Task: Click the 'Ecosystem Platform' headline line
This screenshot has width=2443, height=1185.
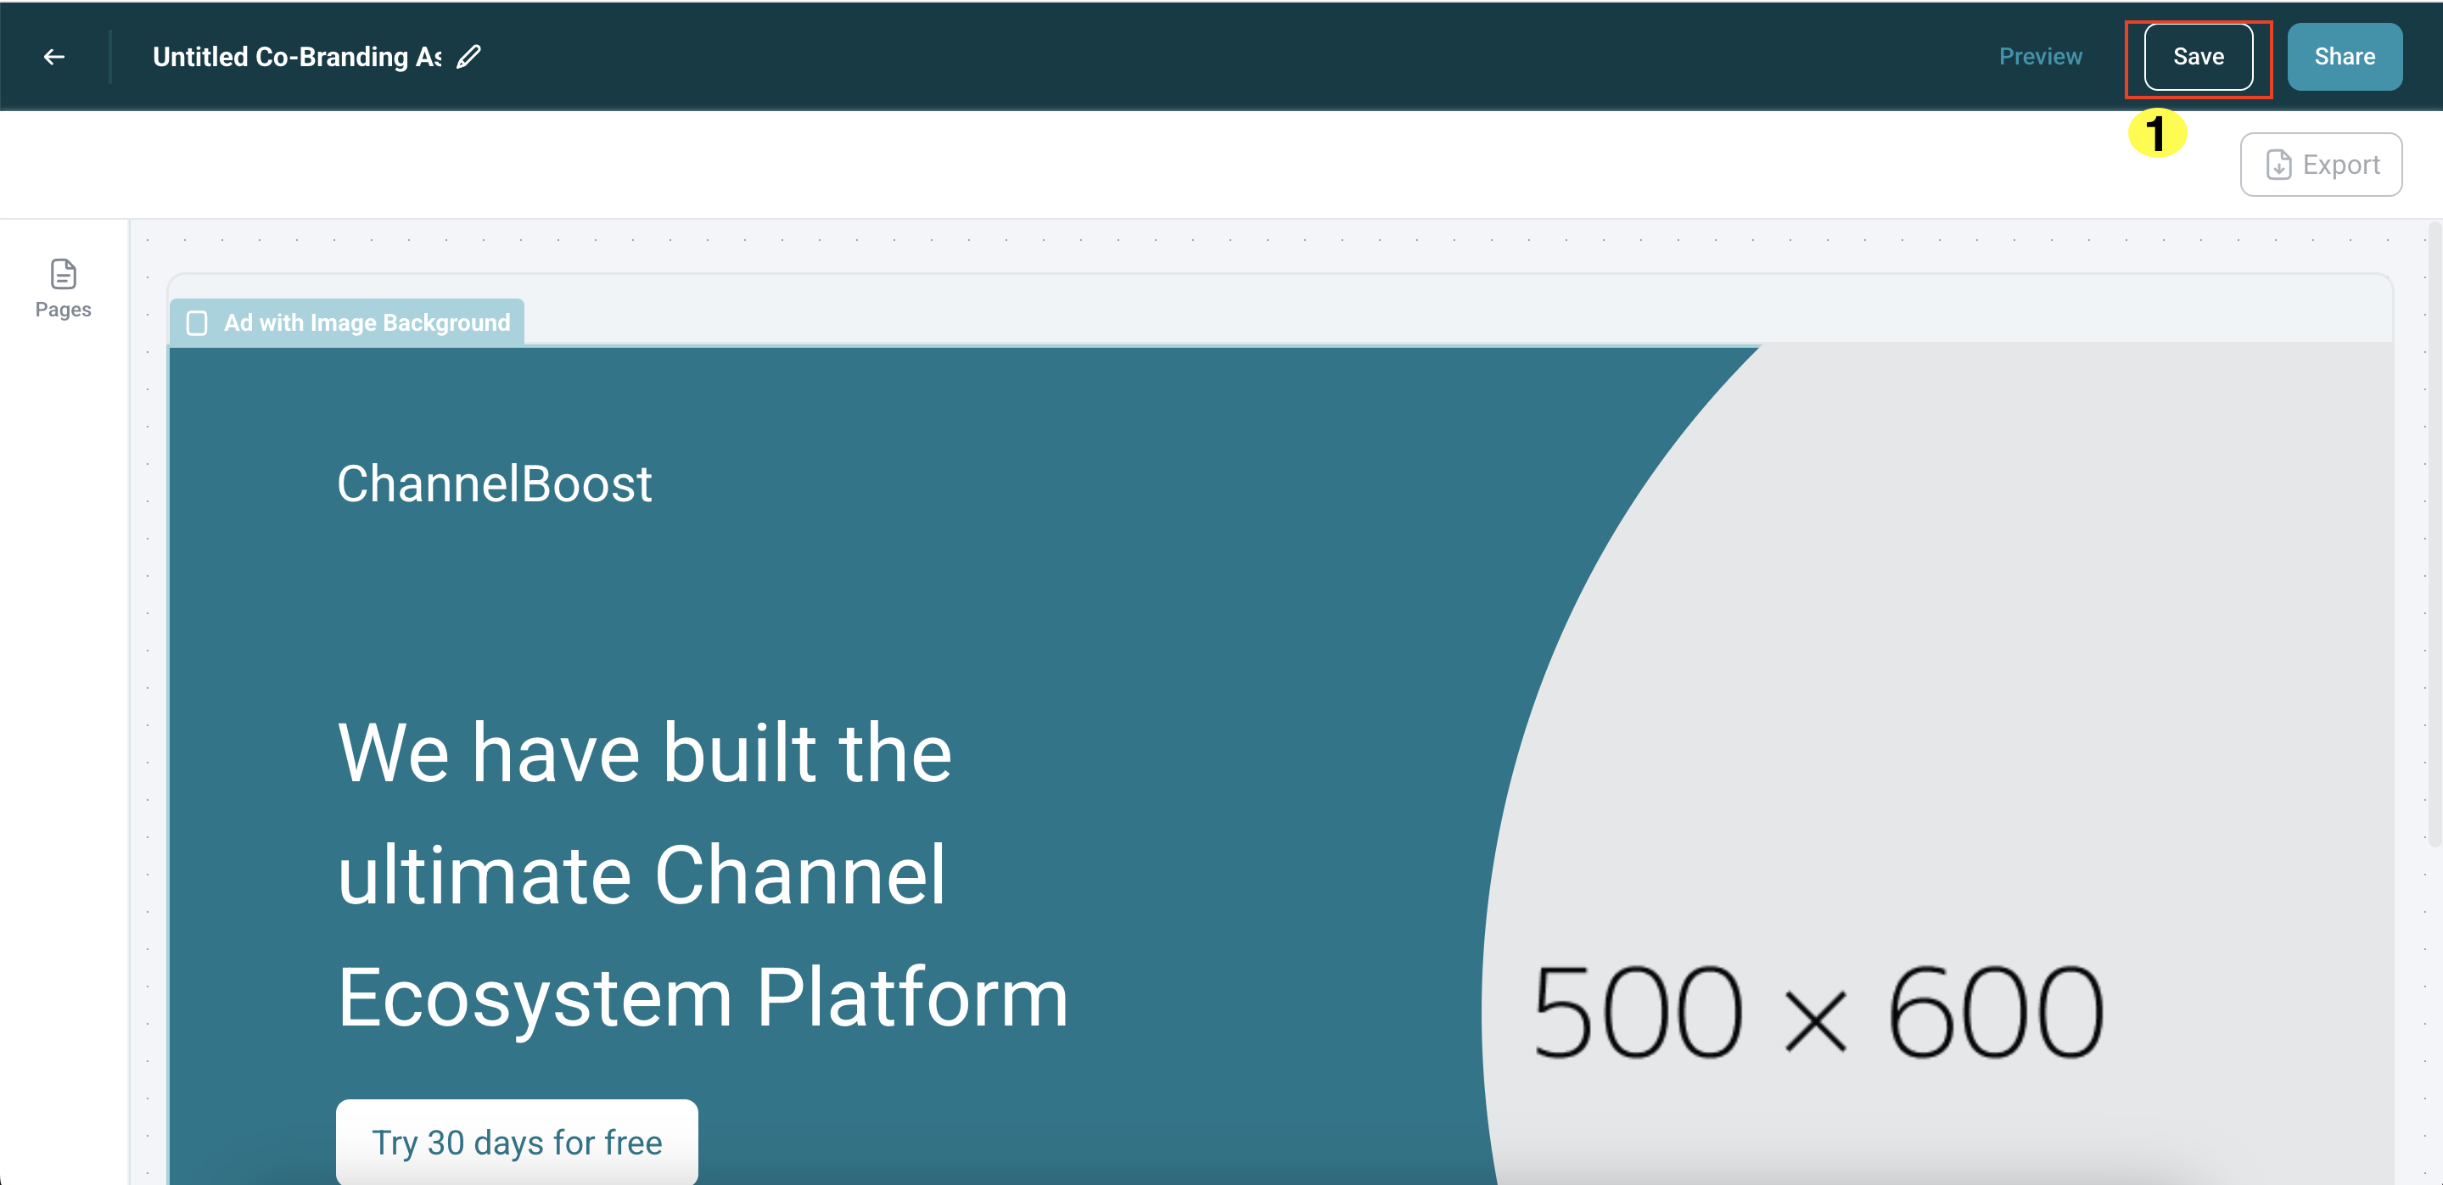Action: coord(703,998)
